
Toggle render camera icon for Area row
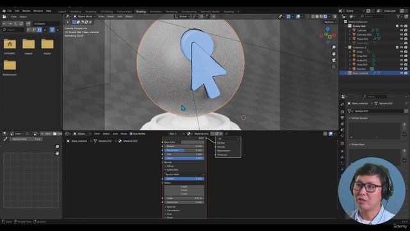click(406, 52)
